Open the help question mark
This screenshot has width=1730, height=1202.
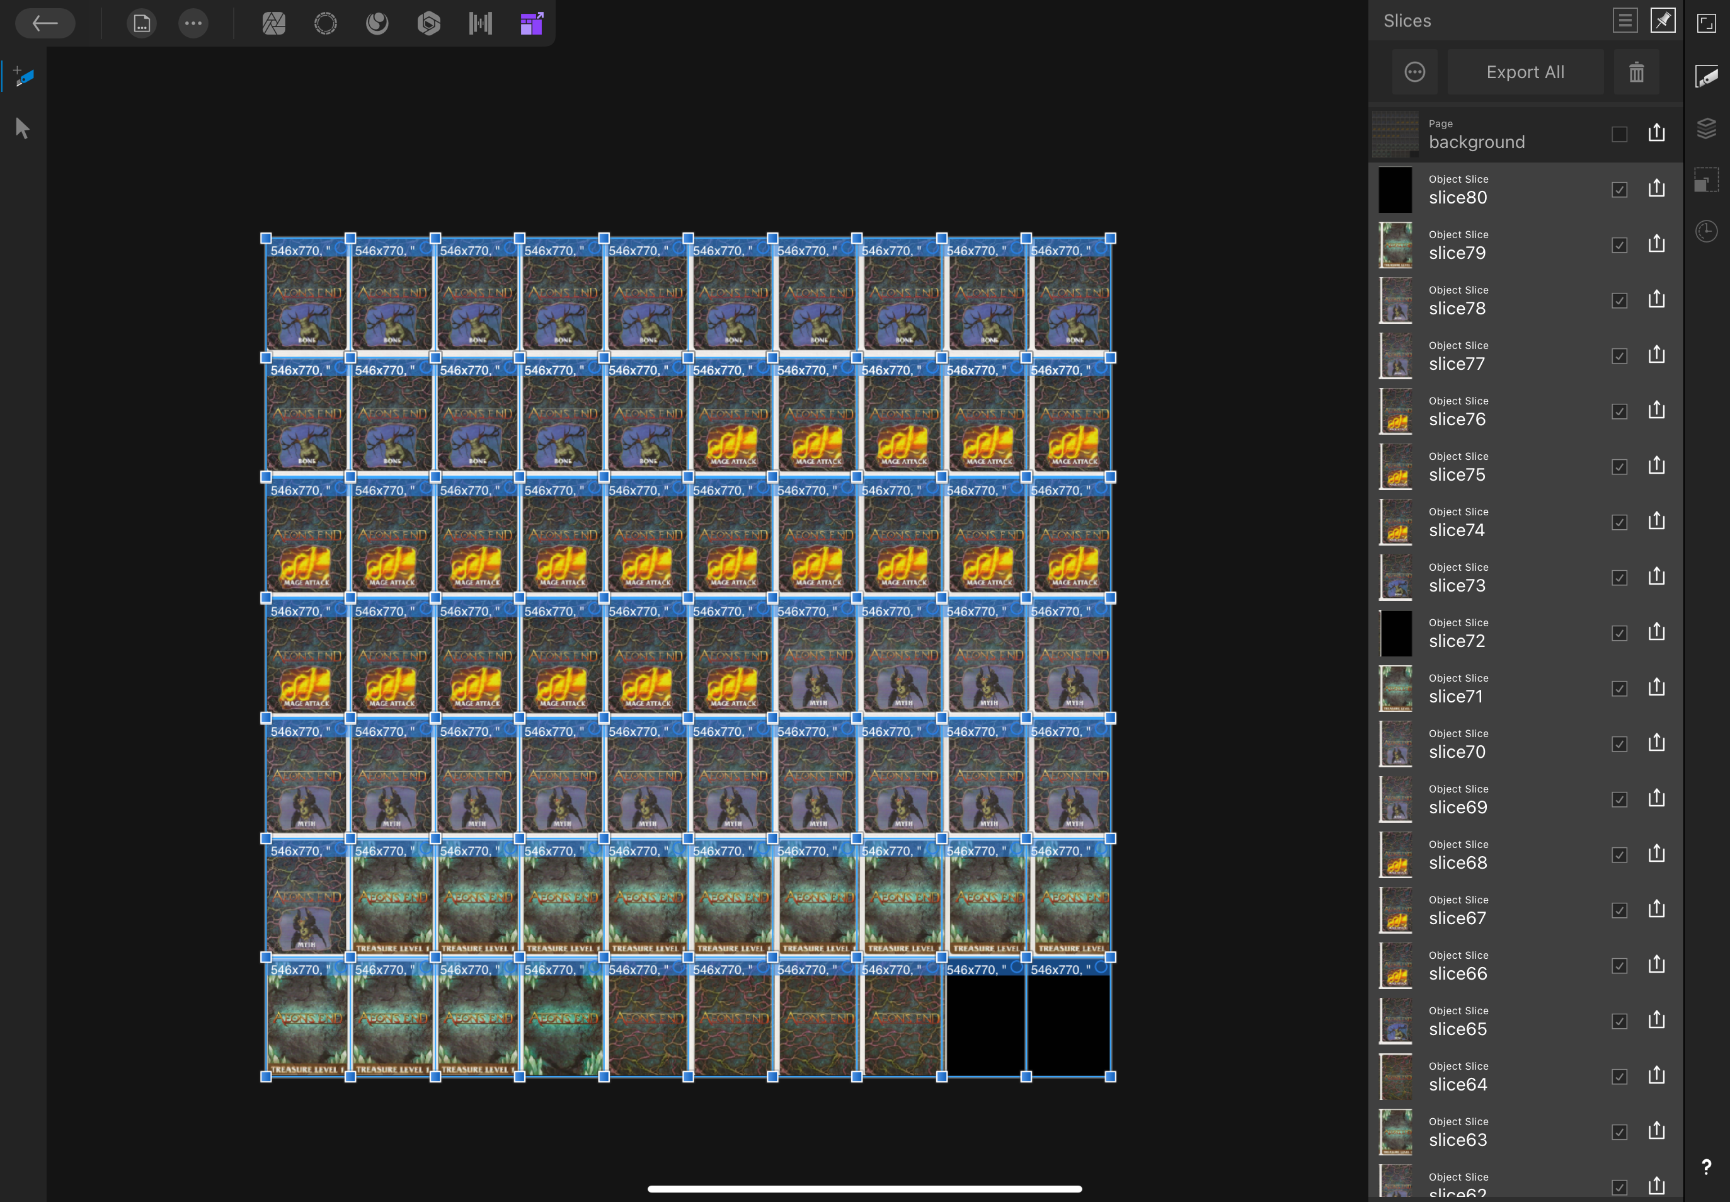pos(1706,1167)
